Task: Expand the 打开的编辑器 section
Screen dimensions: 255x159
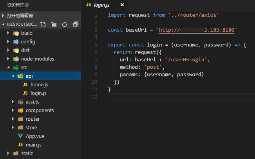Action: (3, 16)
